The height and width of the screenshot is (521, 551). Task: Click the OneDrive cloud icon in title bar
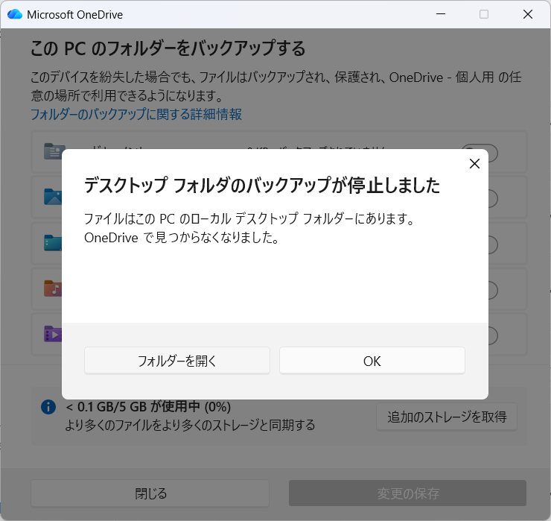pos(15,14)
